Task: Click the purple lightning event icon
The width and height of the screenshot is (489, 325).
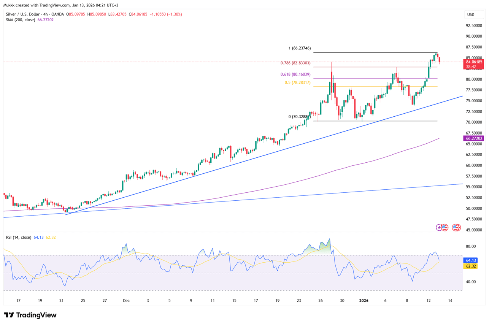Action: click(x=439, y=227)
